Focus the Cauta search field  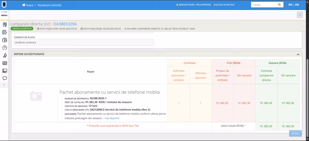264,5
